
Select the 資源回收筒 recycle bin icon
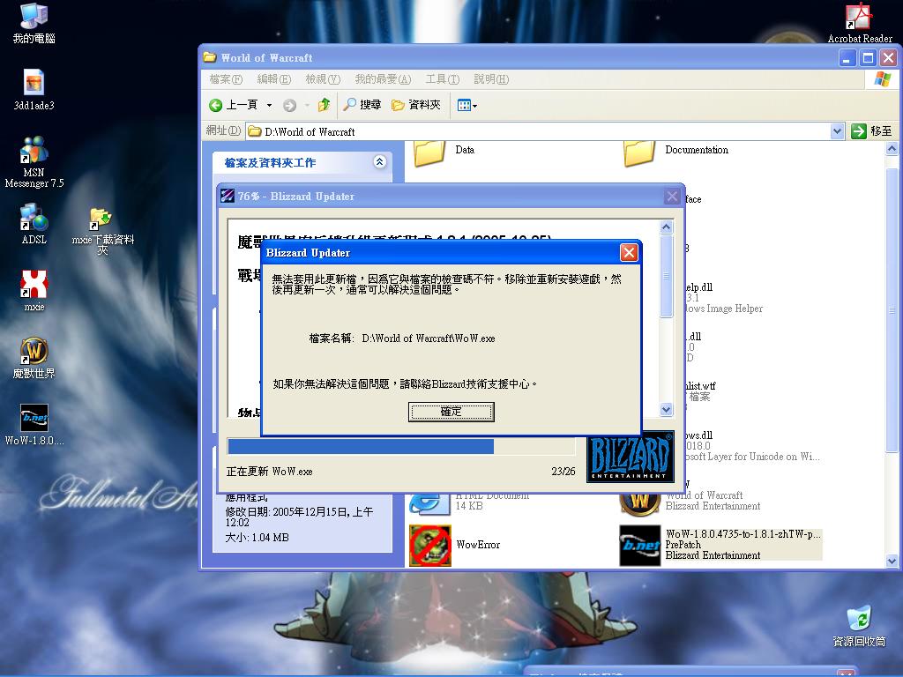859,626
